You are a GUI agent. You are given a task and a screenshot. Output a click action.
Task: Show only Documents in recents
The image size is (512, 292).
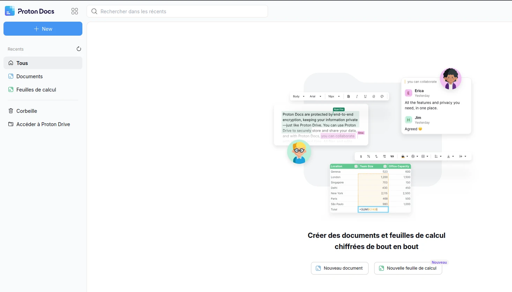pyautogui.click(x=30, y=76)
